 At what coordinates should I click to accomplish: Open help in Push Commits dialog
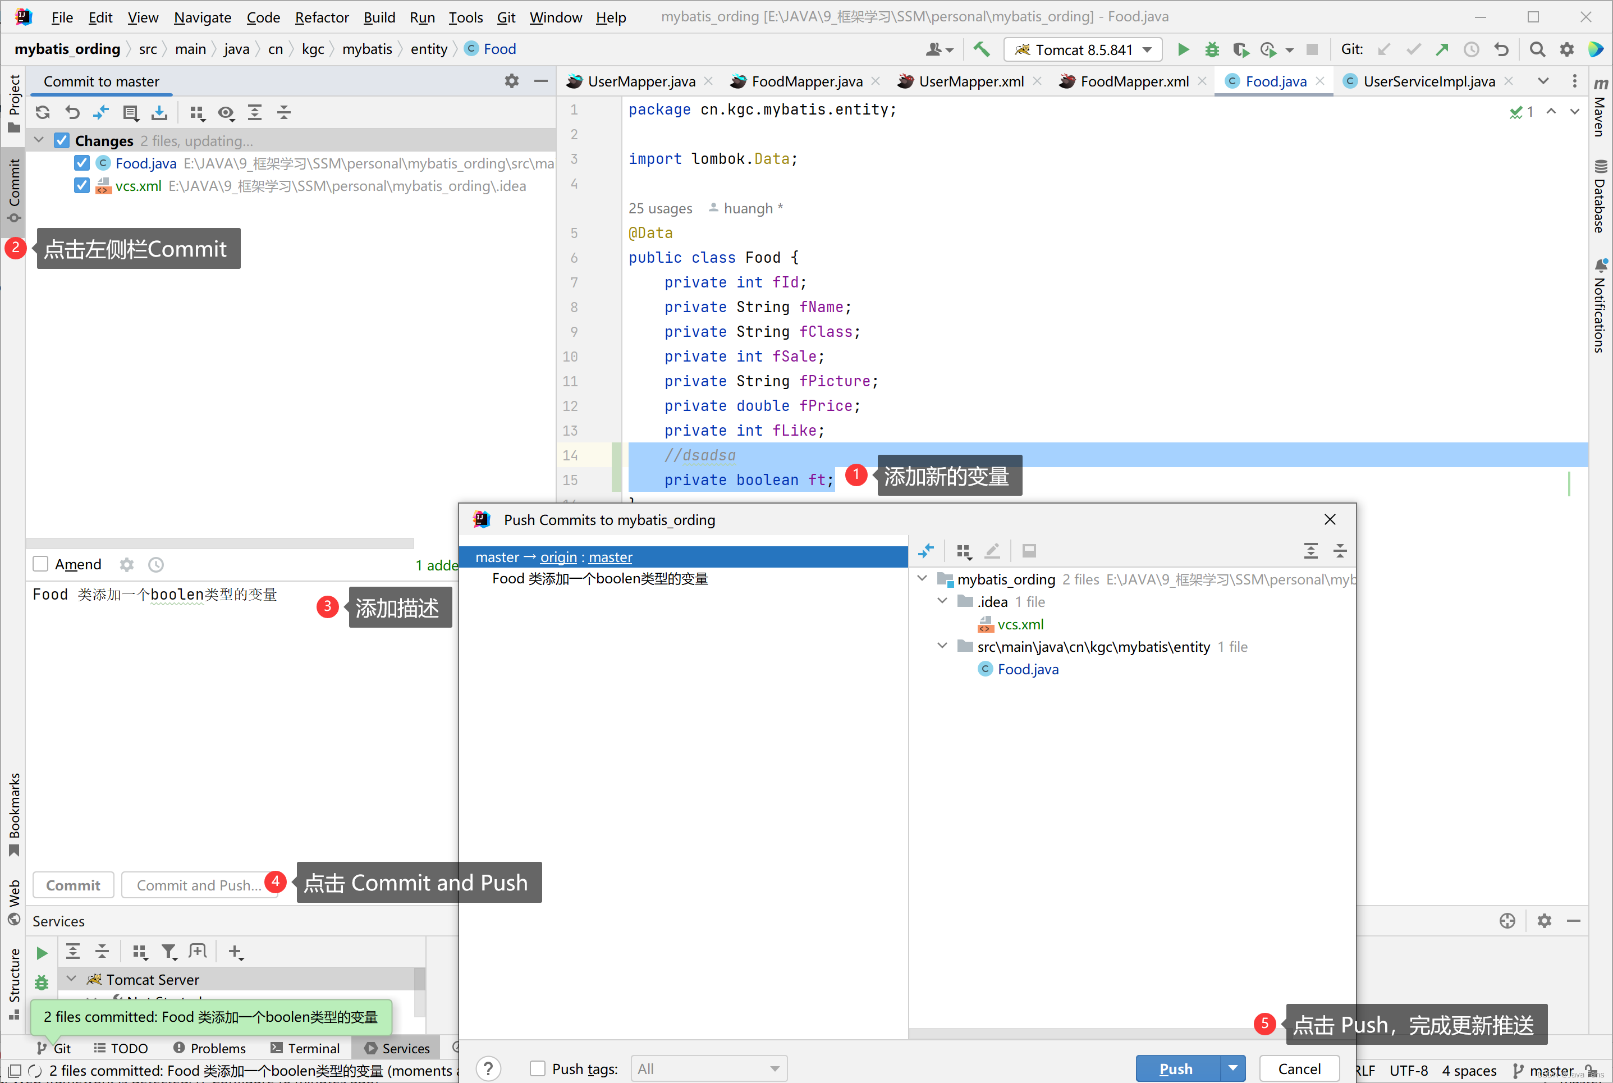pyautogui.click(x=488, y=1068)
